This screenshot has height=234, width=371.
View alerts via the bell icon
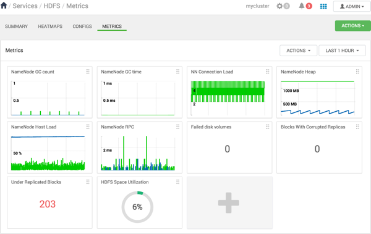point(302,6)
